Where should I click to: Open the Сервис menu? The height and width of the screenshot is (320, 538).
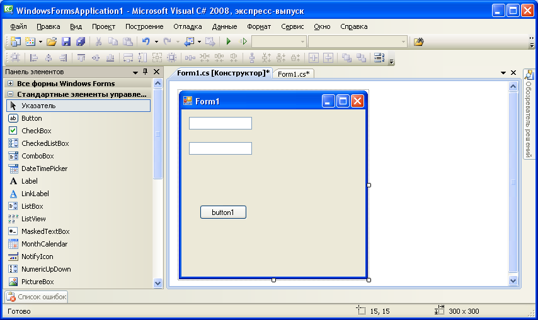coord(292,26)
